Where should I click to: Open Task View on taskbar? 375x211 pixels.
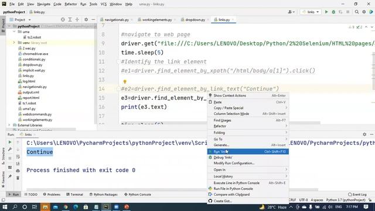(35, 207)
